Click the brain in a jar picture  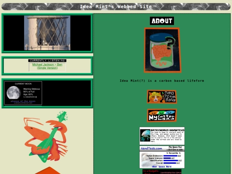(x=162, y=50)
